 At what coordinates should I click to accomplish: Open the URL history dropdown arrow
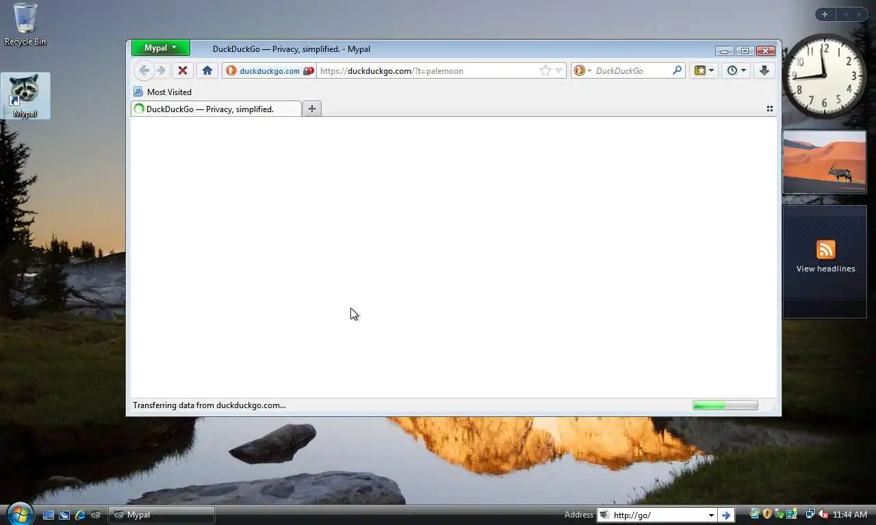point(558,70)
